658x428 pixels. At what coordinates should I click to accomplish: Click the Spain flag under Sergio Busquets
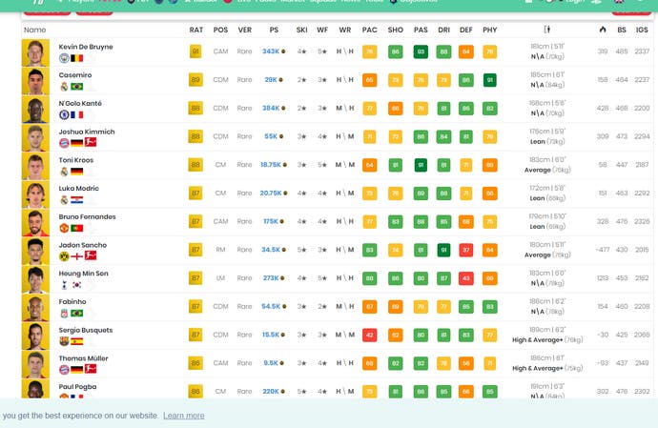point(77,341)
